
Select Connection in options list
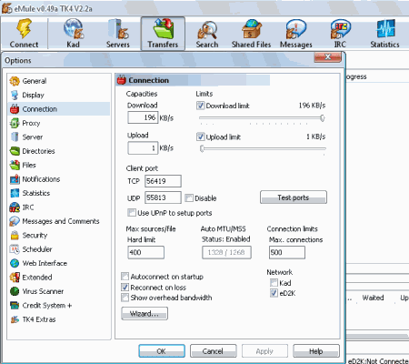pyautogui.click(x=59, y=109)
